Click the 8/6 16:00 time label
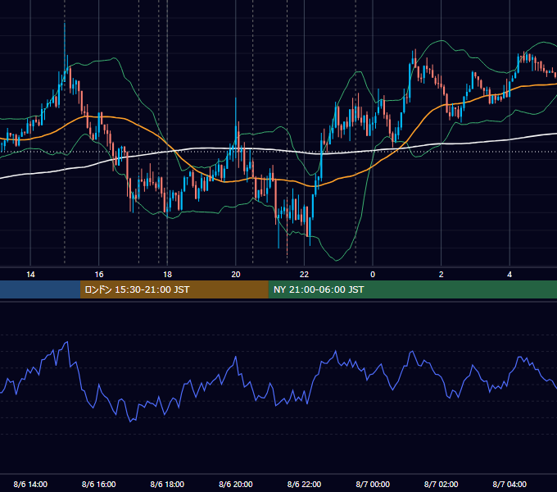This screenshot has height=492, width=557. (99, 484)
